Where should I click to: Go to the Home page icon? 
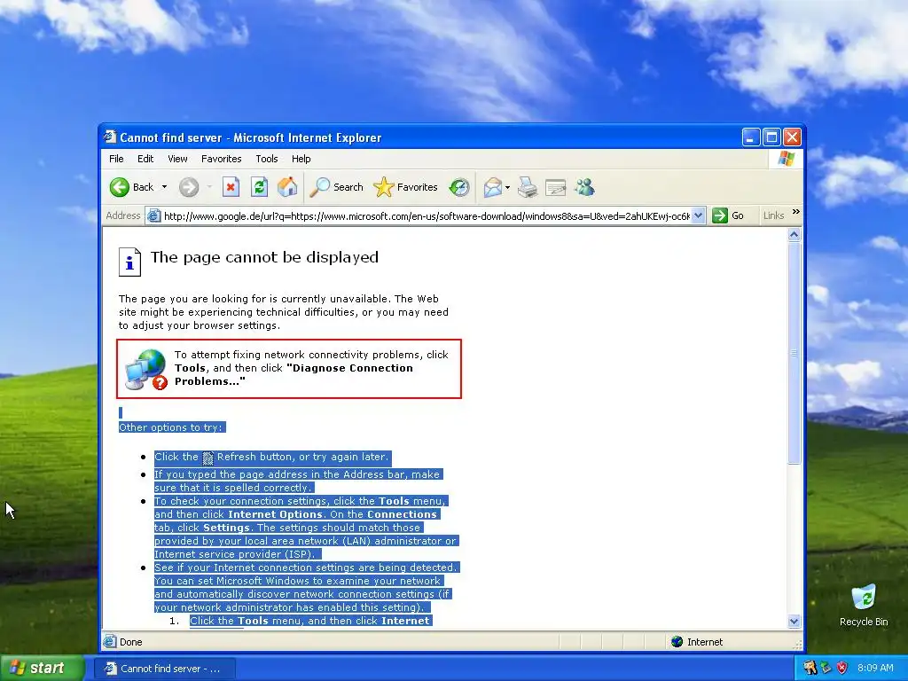287,187
